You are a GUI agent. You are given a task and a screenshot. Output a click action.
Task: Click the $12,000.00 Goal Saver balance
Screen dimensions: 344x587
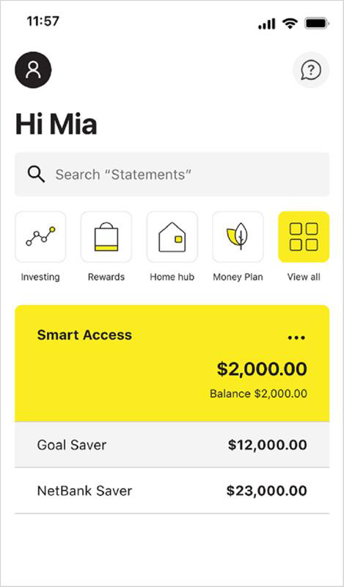tap(268, 445)
